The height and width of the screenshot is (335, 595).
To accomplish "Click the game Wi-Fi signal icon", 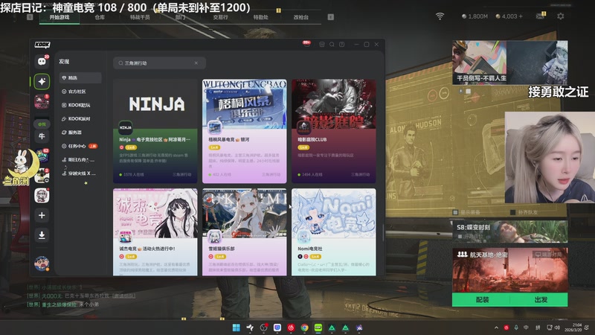I will 440,16.
